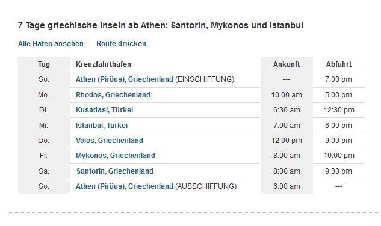Select the Rhodos, Griechenland port link
This screenshot has height=226, width=381.
tap(113, 95)
